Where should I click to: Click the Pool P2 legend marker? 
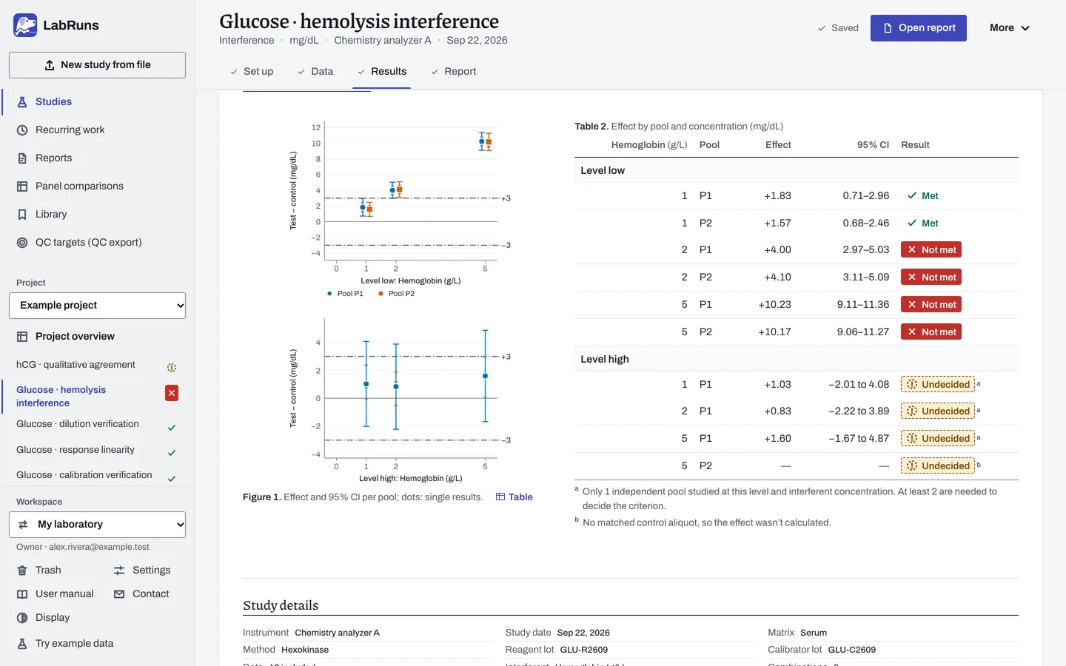(381, 294)
